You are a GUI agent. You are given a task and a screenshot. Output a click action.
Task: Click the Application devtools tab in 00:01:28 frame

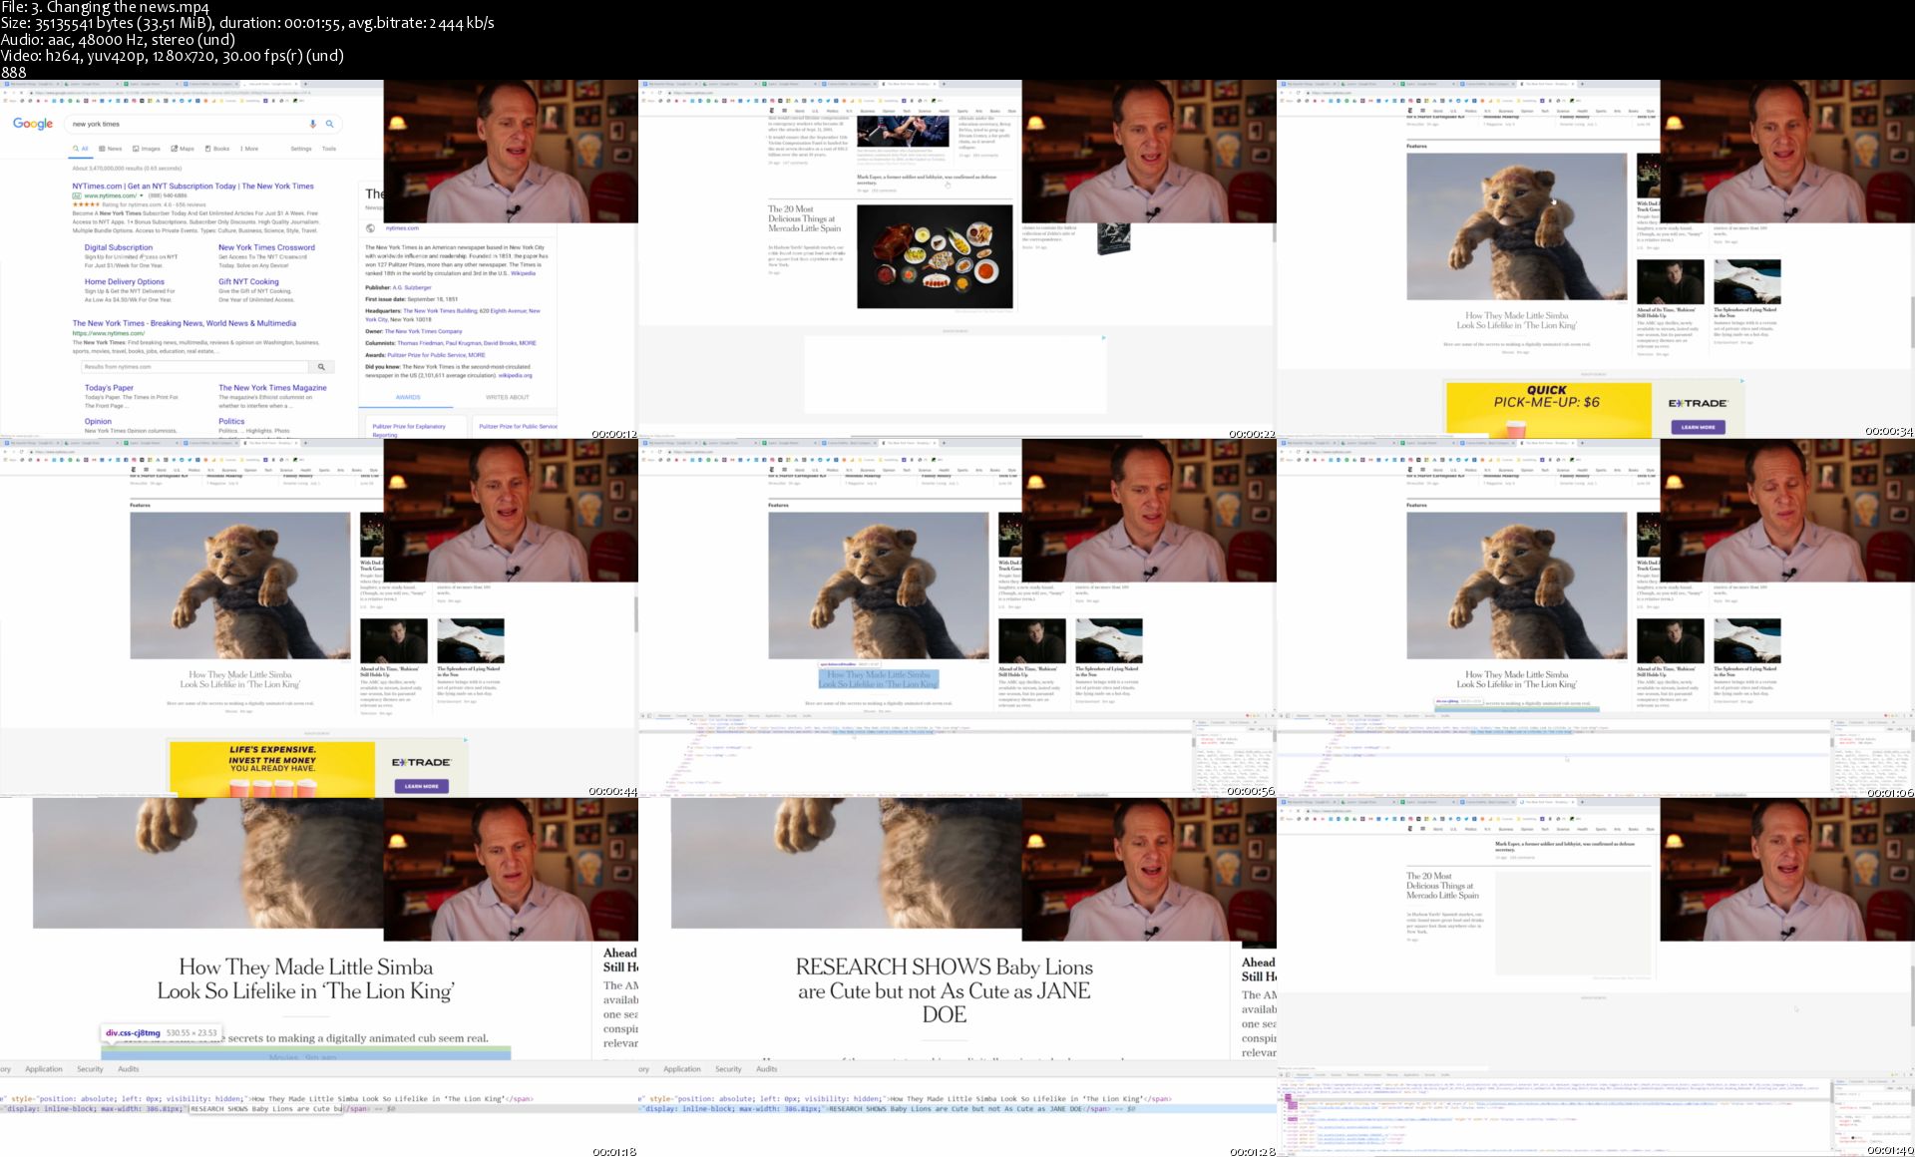pos(682,1069)
